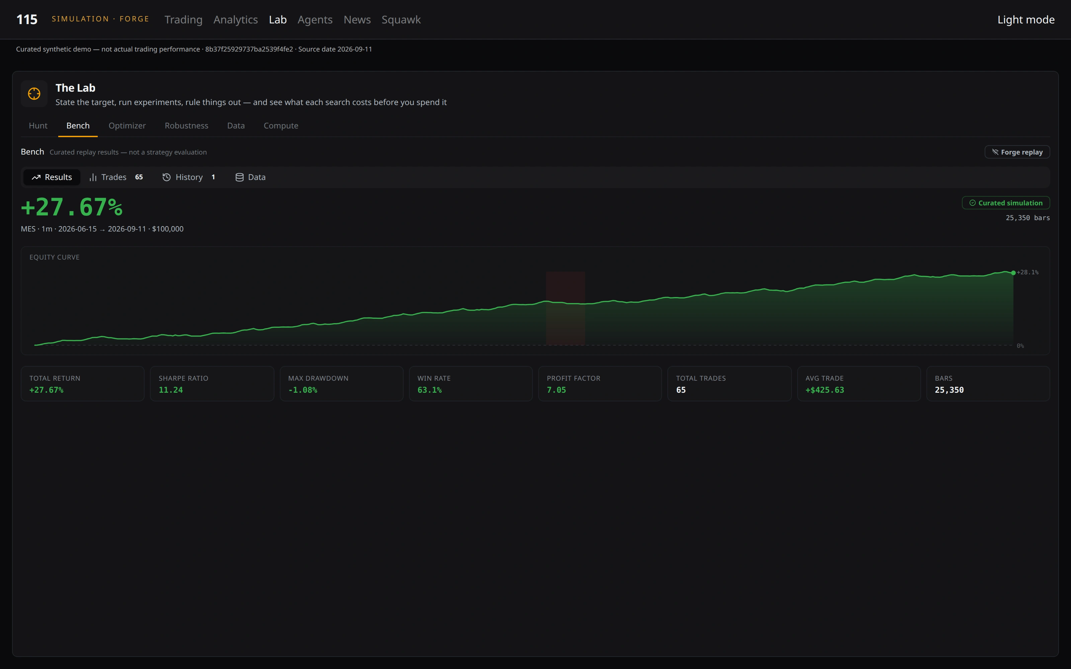Open the Analytics nav item
Screen dimensions: 1071x669
pos(235,19)
